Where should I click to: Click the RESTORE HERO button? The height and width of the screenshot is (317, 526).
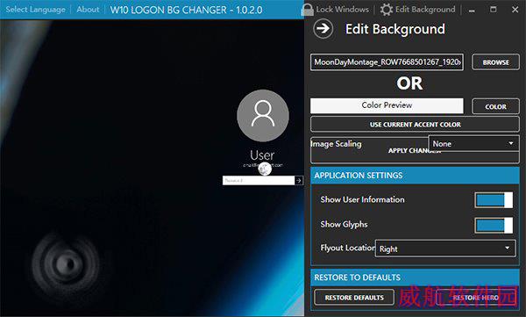[x=475, y=298]
